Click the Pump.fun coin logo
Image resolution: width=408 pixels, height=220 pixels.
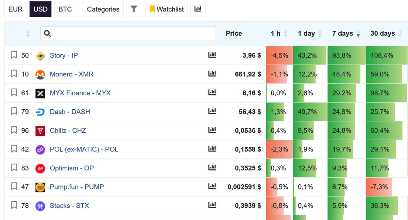tap(40, 187)
